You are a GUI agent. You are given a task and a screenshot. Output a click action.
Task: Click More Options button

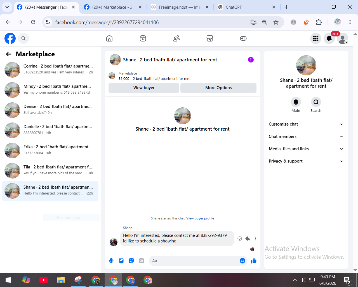coord(218,88)
